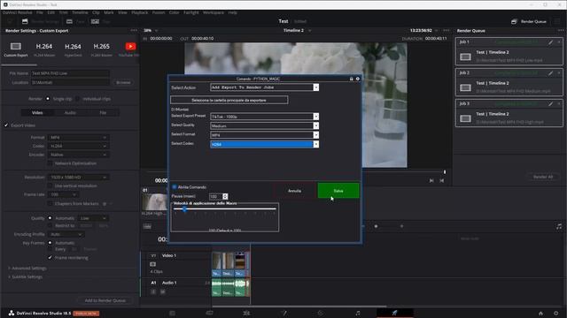Viewport: 567px width, 318px height.
Task: Open the Fusion menu
Action: click(x=159, y=12)
